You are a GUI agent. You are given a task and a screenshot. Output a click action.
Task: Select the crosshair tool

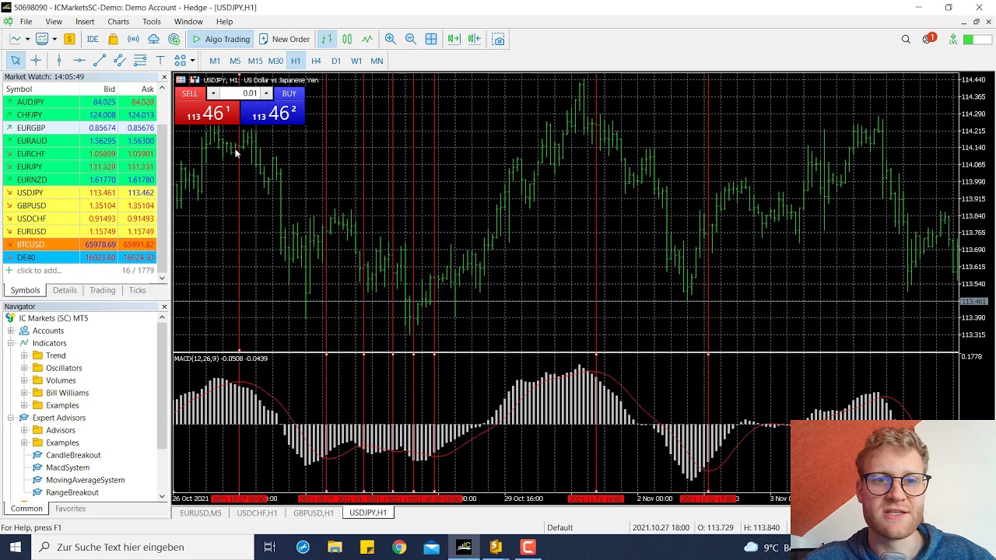coord(36,61)
